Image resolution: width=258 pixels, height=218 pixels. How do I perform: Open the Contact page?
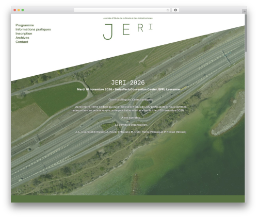coord(22,42)
